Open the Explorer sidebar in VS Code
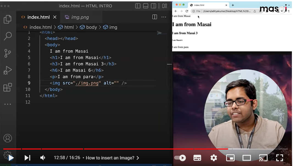293x166 pixels. point(8,19)
